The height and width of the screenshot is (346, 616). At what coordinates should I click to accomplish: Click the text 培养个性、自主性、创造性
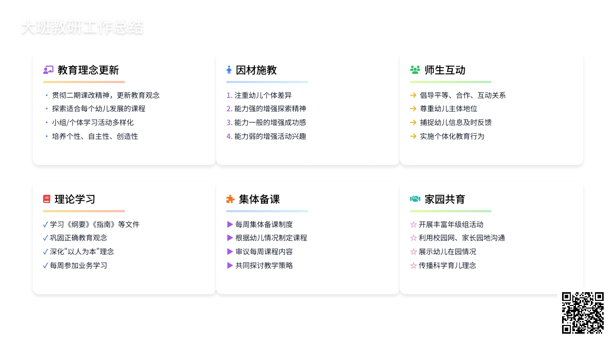(x=95, y=136)
